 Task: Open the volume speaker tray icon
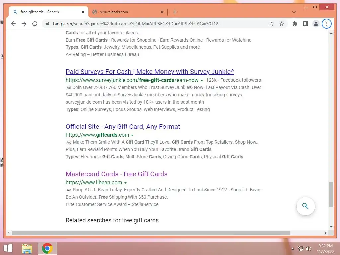308,249
